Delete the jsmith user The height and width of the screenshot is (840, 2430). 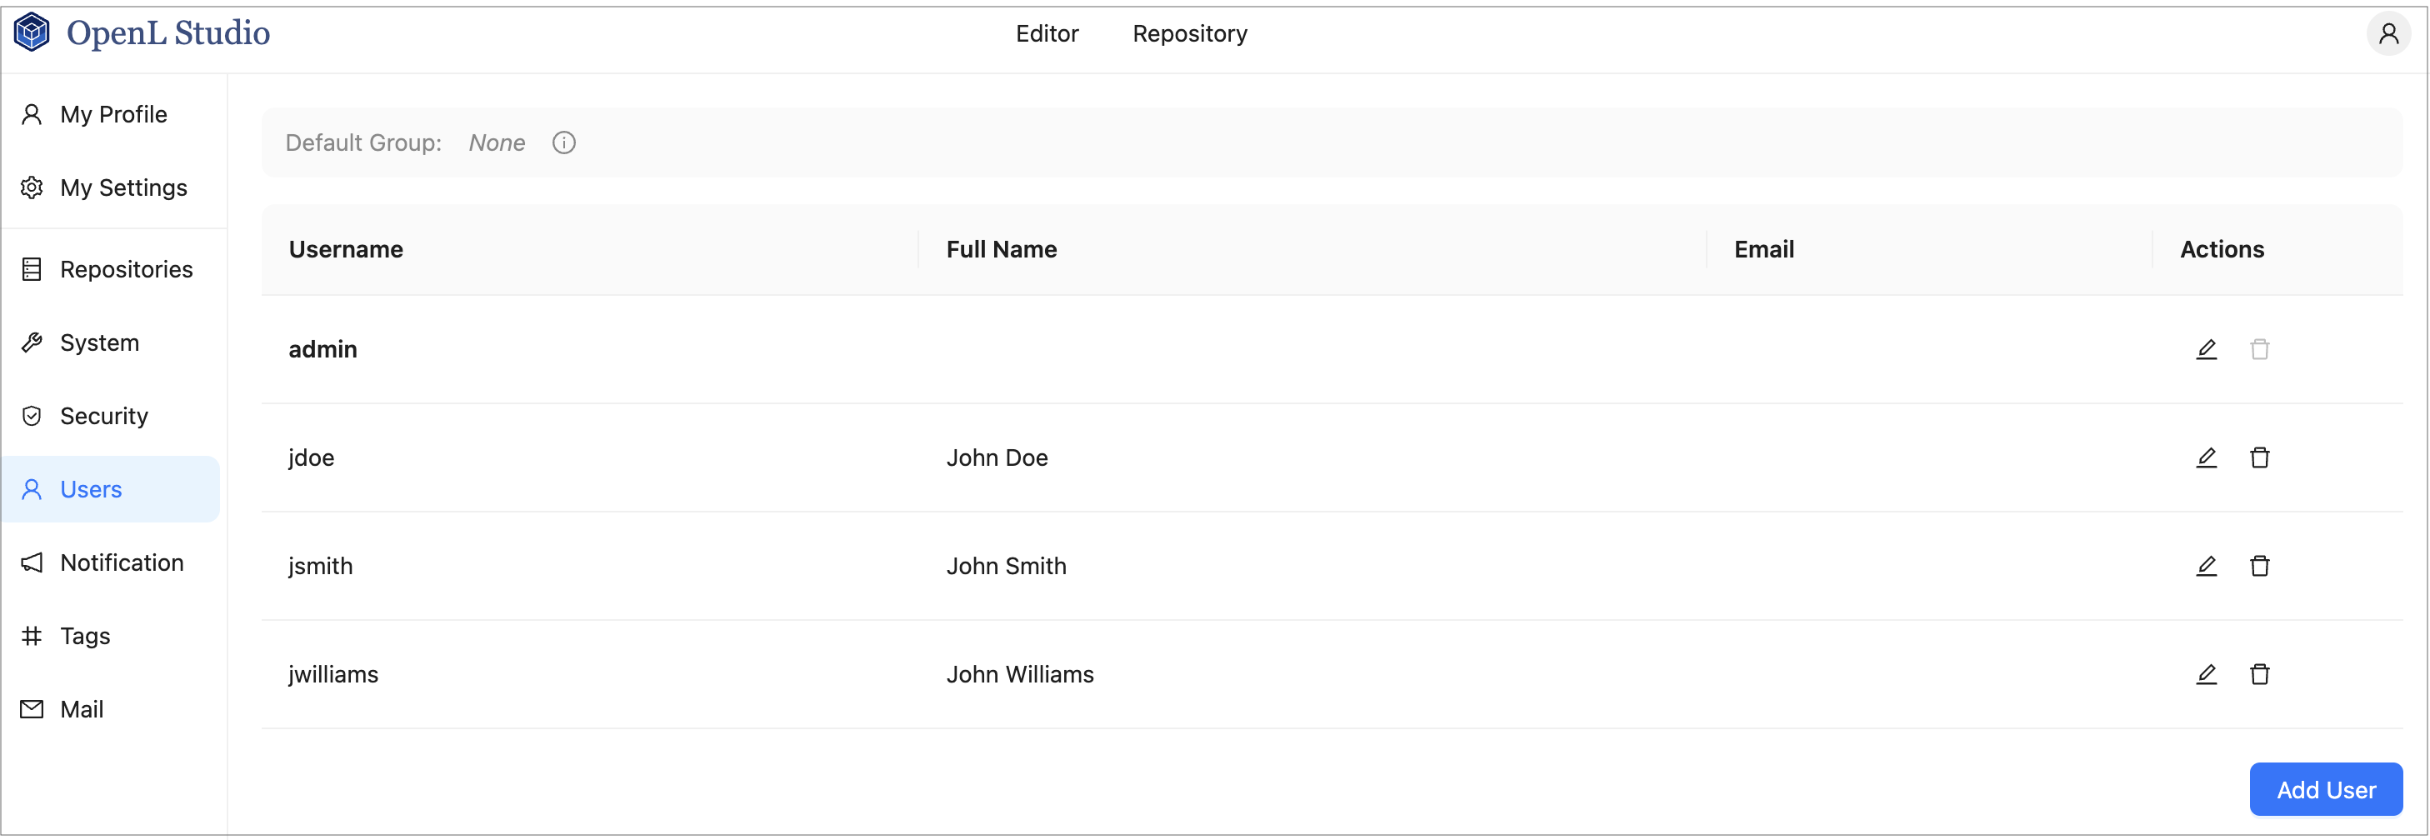click(2259, 567)
